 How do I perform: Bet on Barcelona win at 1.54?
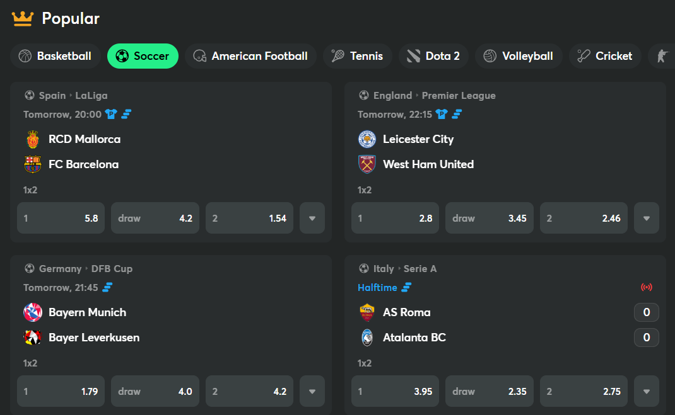[249, 219]
